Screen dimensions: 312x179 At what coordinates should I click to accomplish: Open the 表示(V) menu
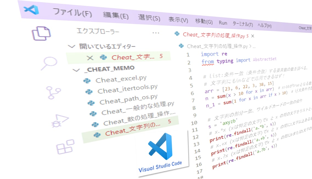pos(178,20)
